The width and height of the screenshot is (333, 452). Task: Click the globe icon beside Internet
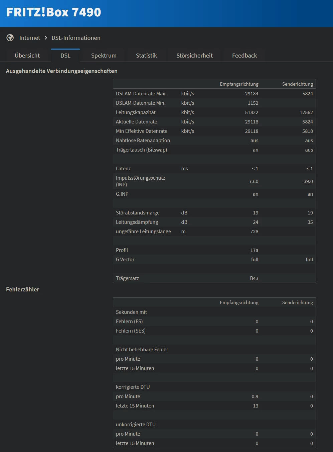tap(10, 38)
